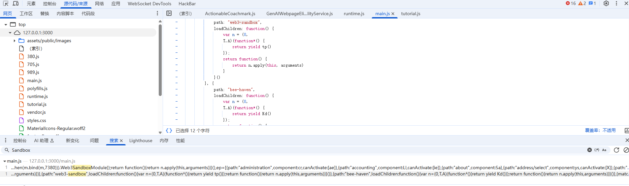Activate the inspect element picker icon
Screen dimensions: 629x186
pyautogui.click(x=6, y=3)
